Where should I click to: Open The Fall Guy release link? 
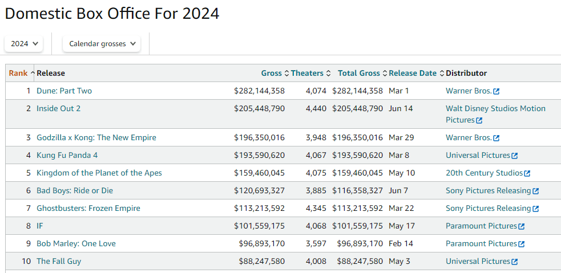tap(59, 261)
